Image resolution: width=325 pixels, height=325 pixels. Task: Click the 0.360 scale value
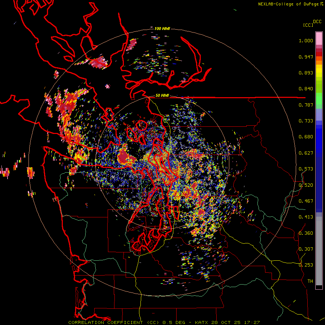click(306, 233)
